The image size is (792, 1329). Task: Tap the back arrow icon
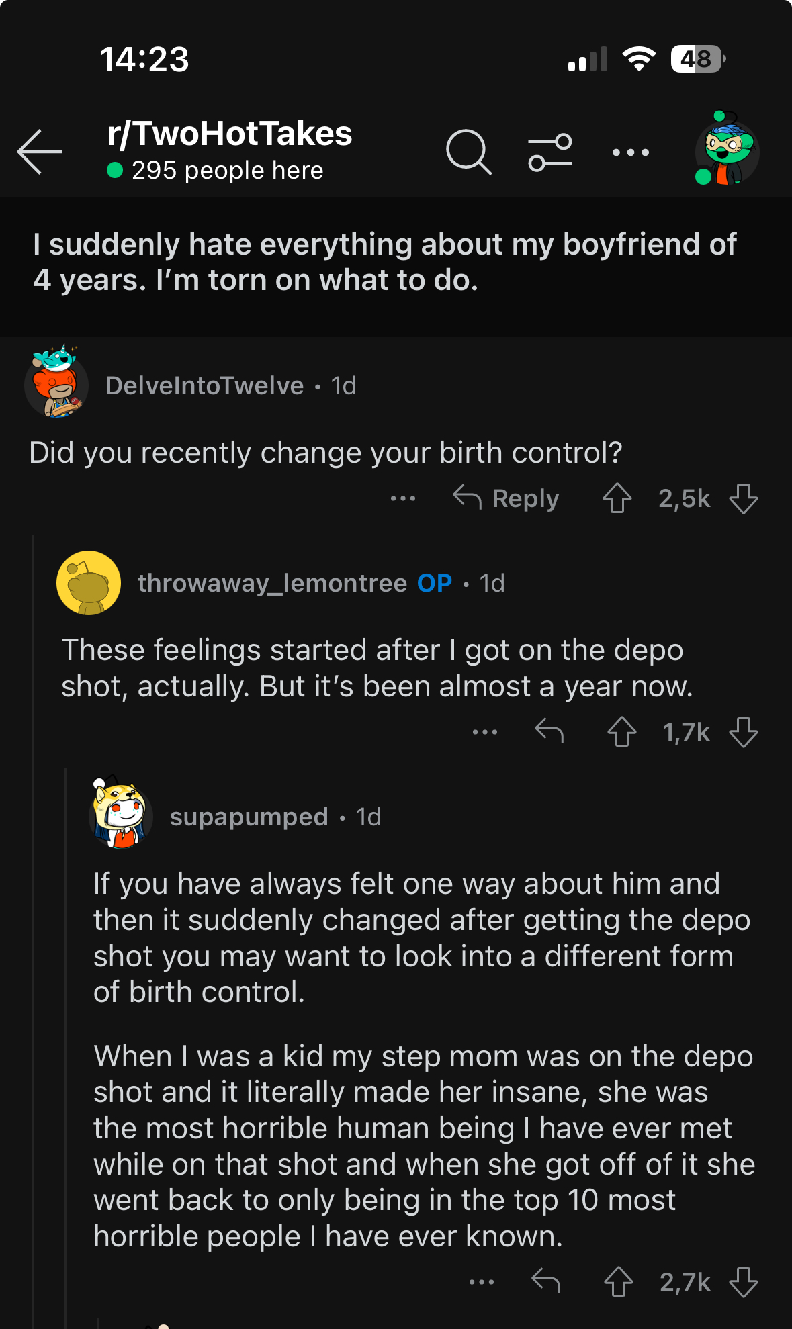pyautogui.click(x=40, y=152)
